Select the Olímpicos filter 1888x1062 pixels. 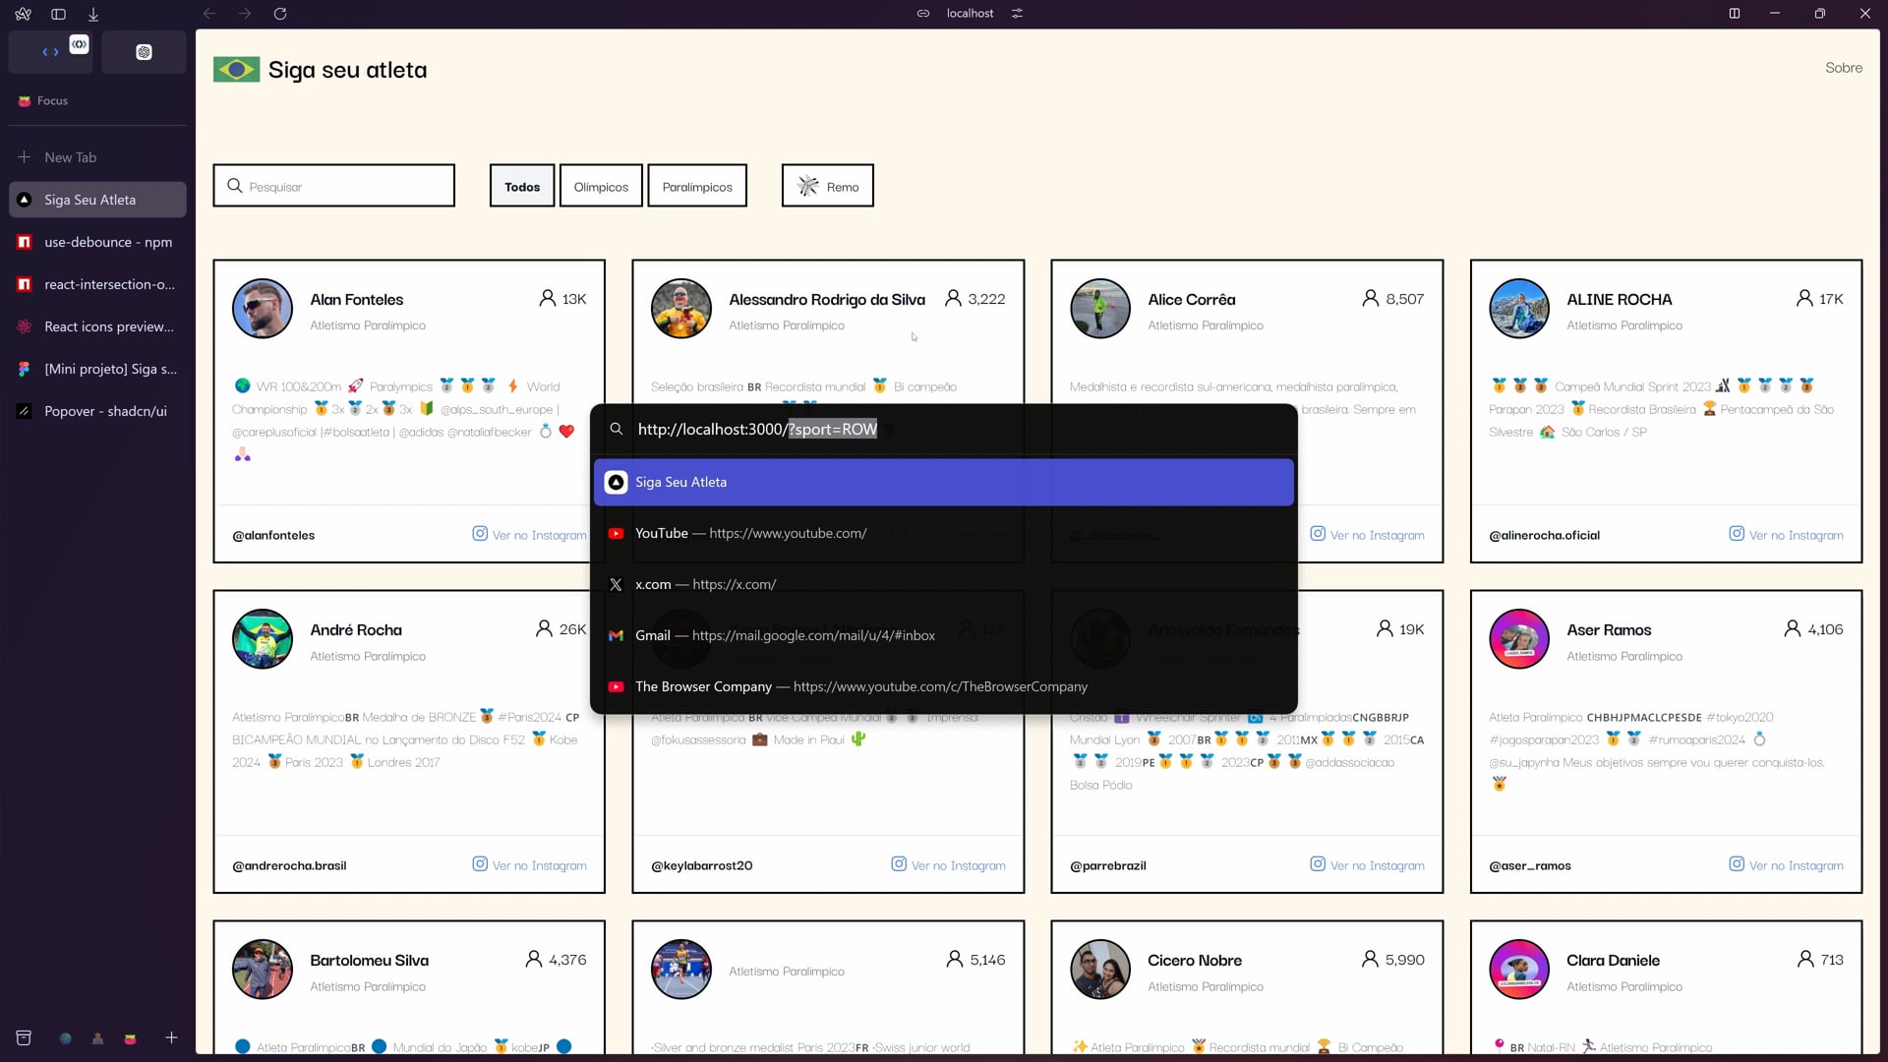tap(601, 186)
